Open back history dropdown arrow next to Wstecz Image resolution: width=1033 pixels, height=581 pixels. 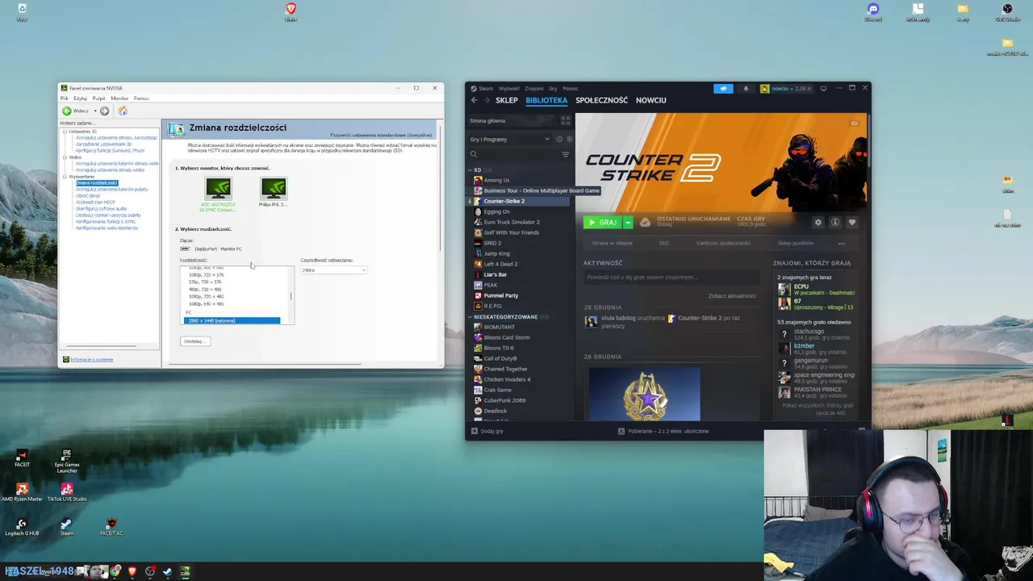[94, 111]
